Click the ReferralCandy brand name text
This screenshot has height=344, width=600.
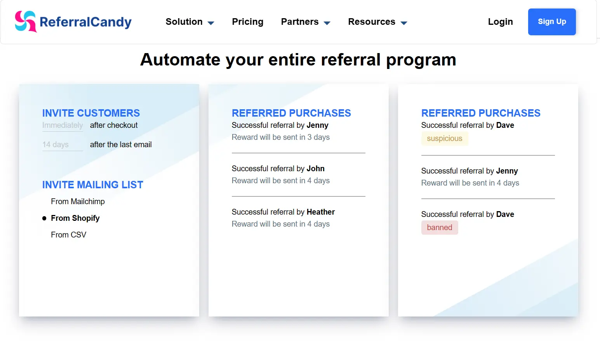85,22
